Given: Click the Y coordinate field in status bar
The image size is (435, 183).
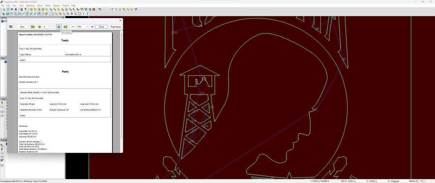Looking at the screenshot, I should click(378, 180).
